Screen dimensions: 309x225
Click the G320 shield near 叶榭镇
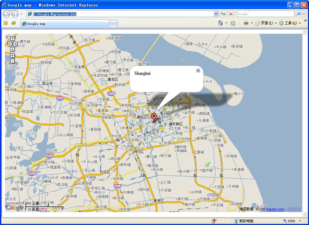point(117,186)
